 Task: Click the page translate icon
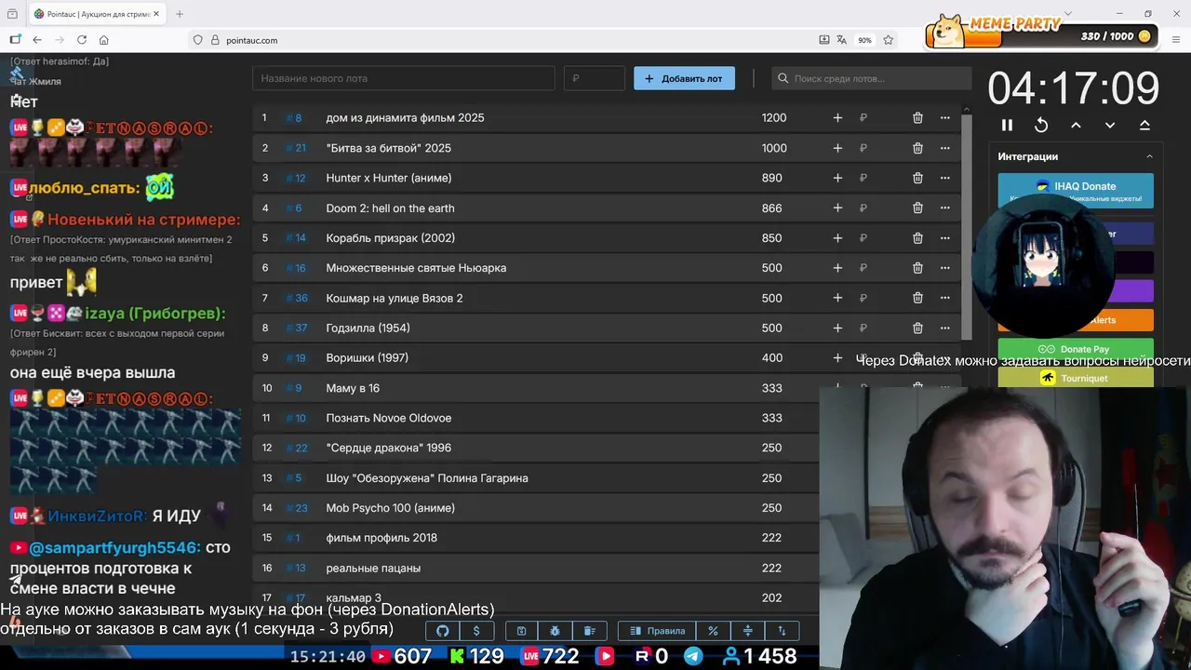pyautogui.click(x=842, y=40)
